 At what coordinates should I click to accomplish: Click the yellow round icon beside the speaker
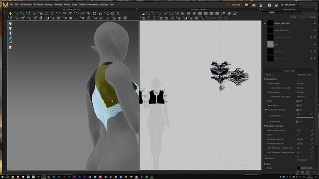click(x=246, y=5)
